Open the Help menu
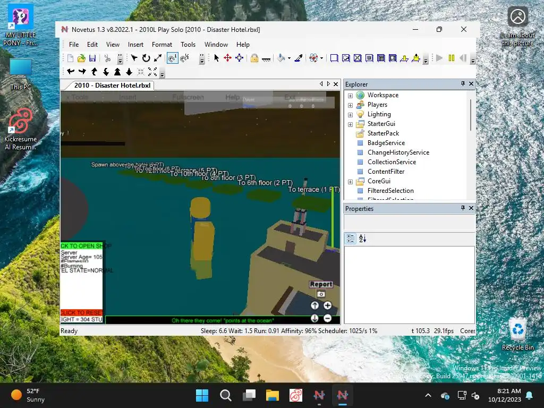This screenshot has height=408, width=544. [243, 45]
